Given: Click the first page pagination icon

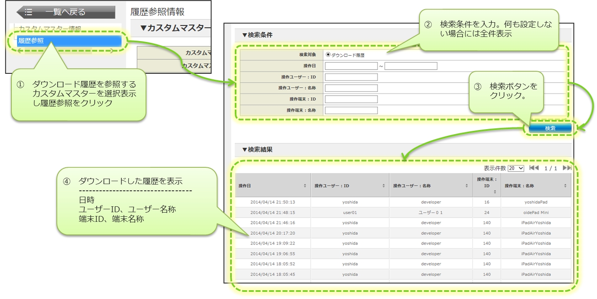Looking at the screenshot, I should (x=534, y=168).
